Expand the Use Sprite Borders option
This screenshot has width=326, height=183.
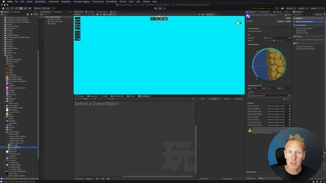coord(265,31)
